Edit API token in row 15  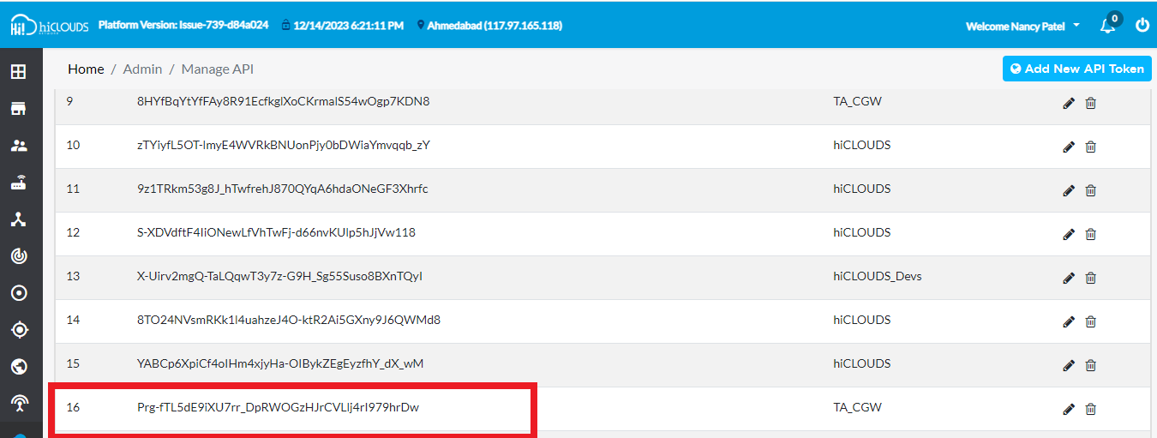pyautogui.click(x=1069, y=365)
